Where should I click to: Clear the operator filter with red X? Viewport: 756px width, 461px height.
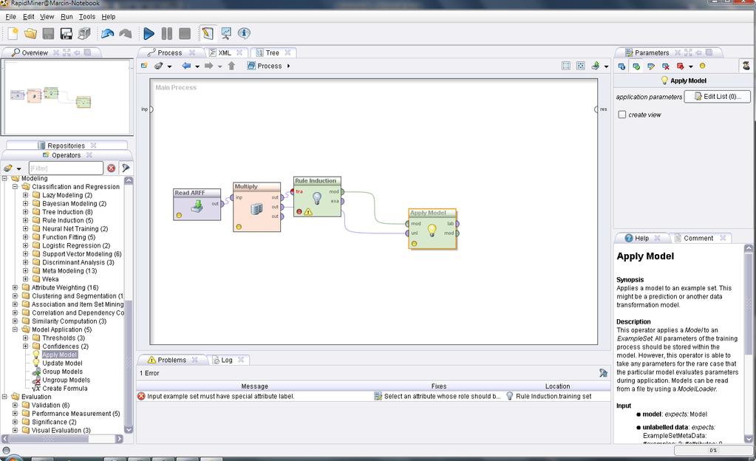pyautogui.click(x=112, y=168)
